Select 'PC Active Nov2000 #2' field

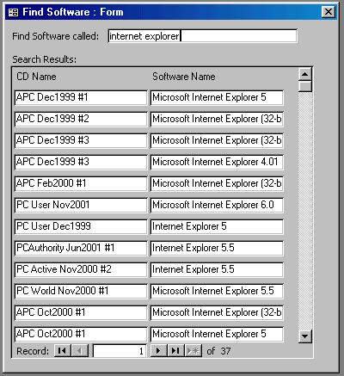pos(81,269)
